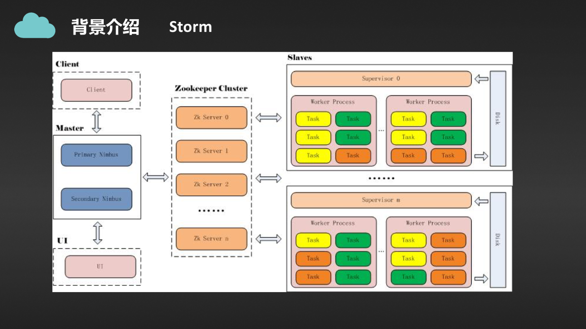The height and width of the screenshot is (329, 586).
Task: Click the double arrow between Master and UI
Action: [98, 233]
